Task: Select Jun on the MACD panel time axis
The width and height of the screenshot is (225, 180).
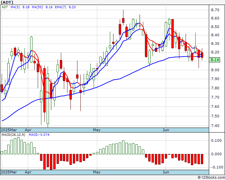Action: (166, 172)
